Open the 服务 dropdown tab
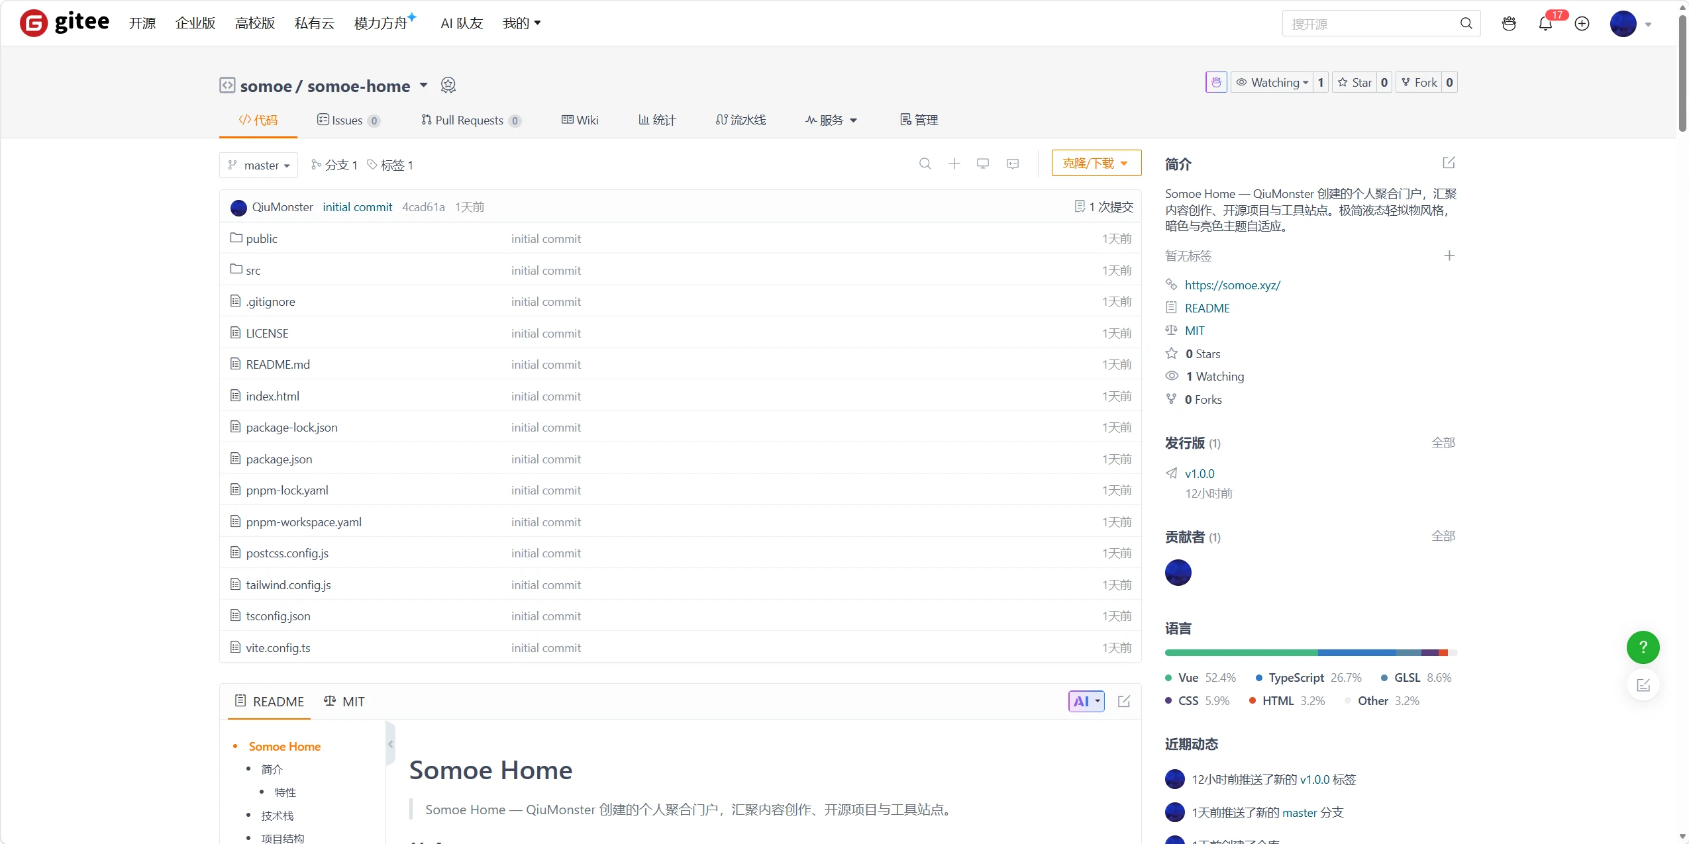The height and width of the screenshot is (844, 1689). click(x=831, y=120)
